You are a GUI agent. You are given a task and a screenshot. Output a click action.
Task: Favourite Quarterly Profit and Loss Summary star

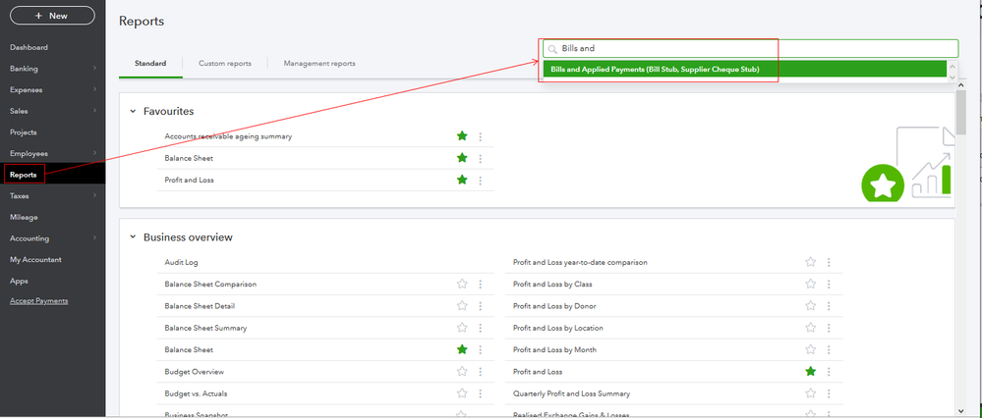(x=810, y=393)
